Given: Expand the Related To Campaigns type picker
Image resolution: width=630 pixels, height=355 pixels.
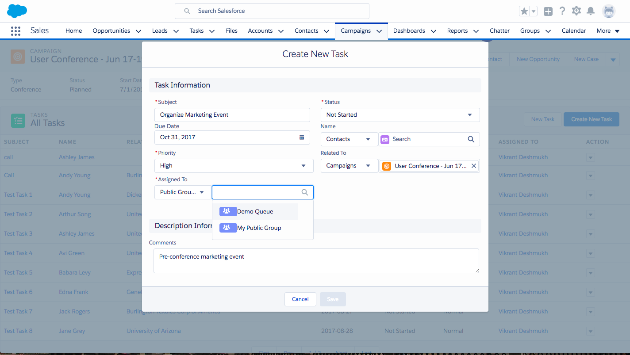Looking at the screenshot, I should (x=349, y=166).
